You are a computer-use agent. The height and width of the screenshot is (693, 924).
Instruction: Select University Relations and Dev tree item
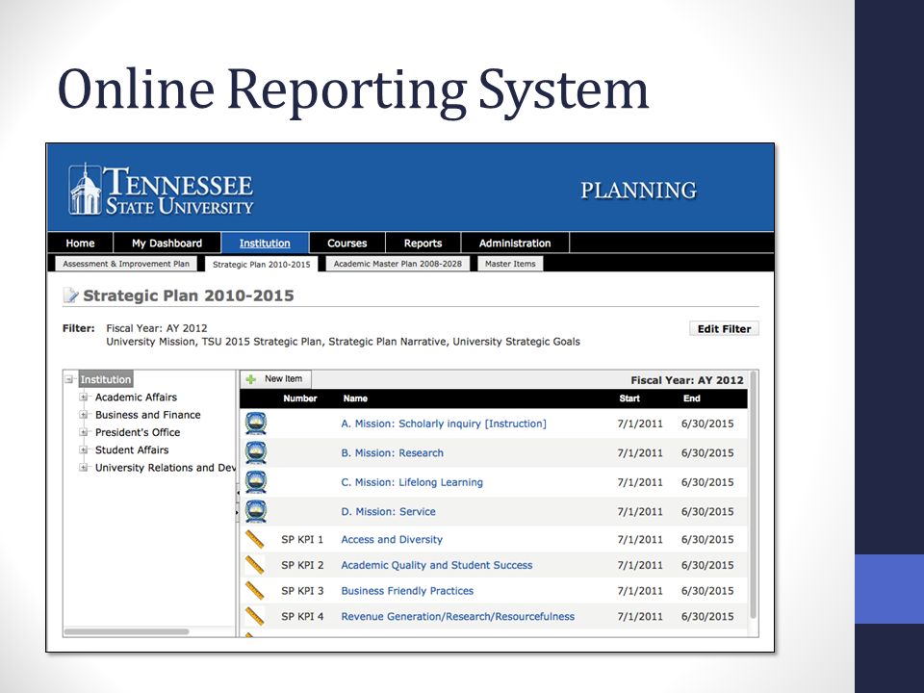[x=165, y=468]
